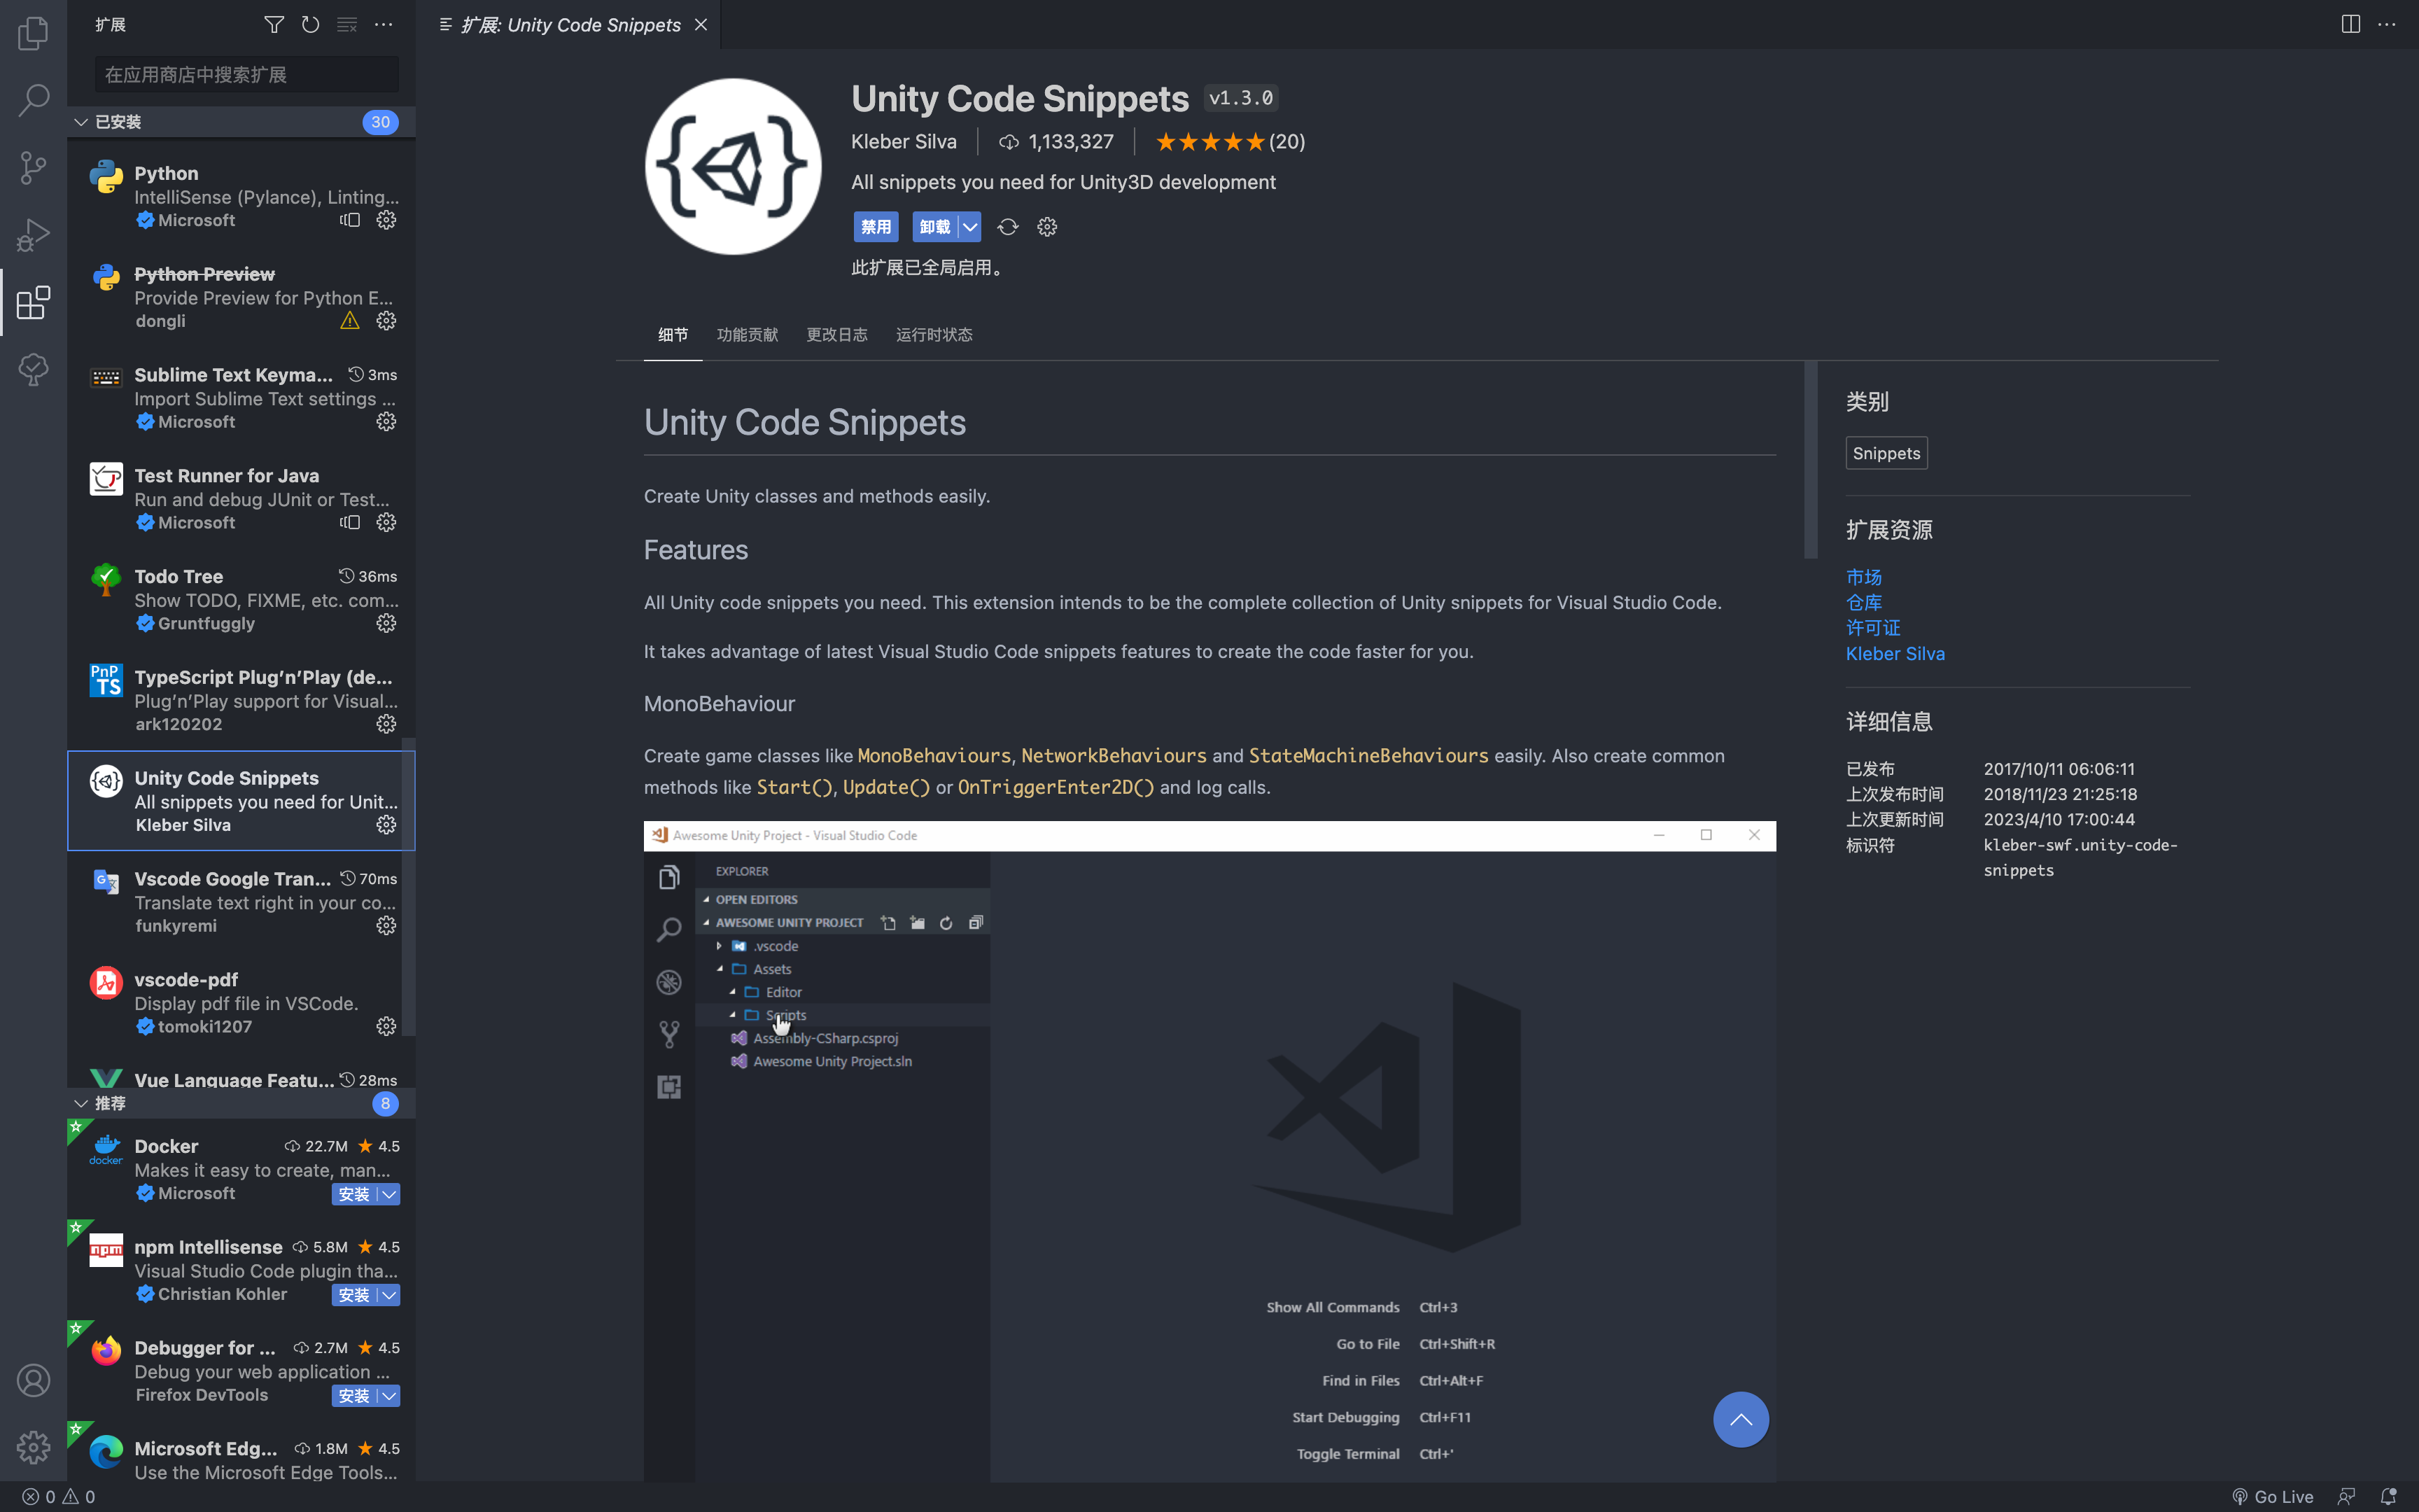Select the Extensions view icon
This screenshot has height=1512, width=2419.
click(33, 302)
